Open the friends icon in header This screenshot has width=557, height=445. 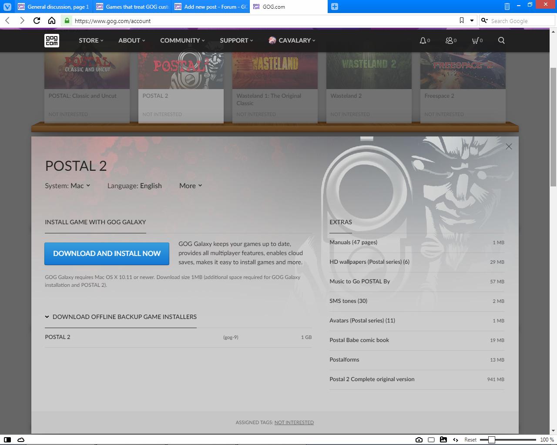coord(451,40)
